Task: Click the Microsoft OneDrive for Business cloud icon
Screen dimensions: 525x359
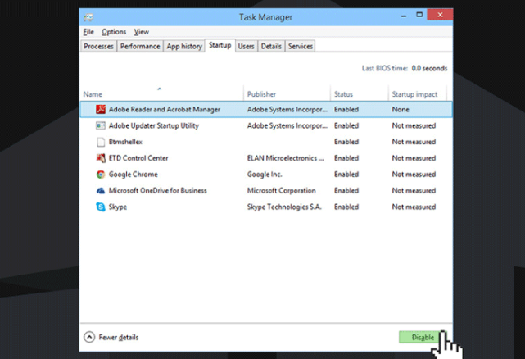Action: [x=101, y=191]
